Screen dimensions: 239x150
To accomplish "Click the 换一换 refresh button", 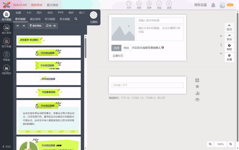I will pyautogui.click(x=51, y=26).
